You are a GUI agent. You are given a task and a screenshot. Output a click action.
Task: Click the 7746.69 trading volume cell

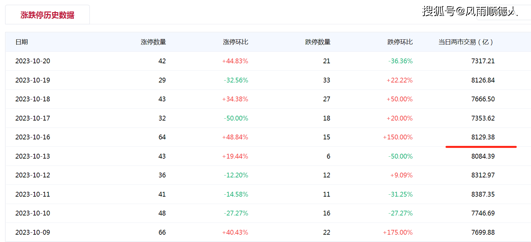pyautogui.click(x=483, y=213)
